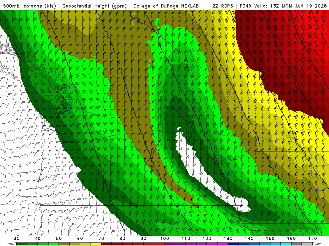
Task: Click the 170 knot legend label
Action: (313, 239)
